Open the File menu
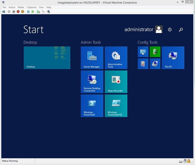This screenshot has height=165, width=195. coord(4,7)
